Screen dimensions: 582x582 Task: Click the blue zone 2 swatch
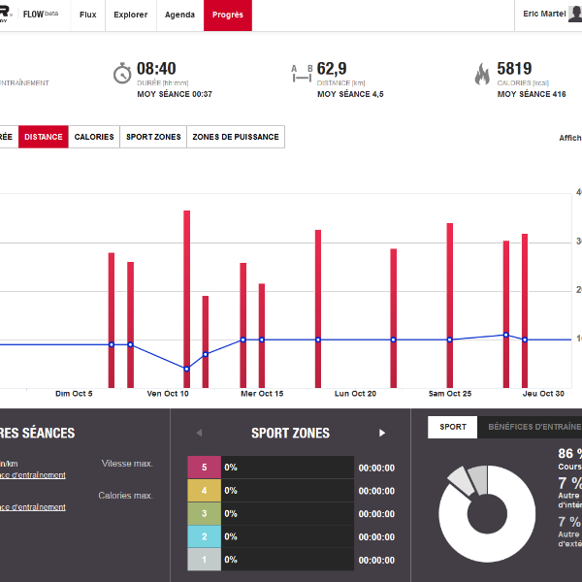204,536
